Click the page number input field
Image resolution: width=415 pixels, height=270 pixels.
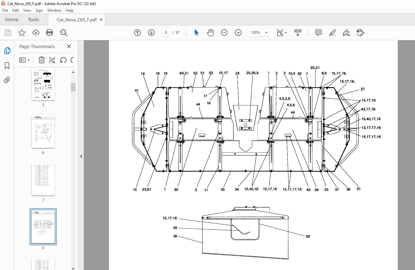click(x=166, y=33)
